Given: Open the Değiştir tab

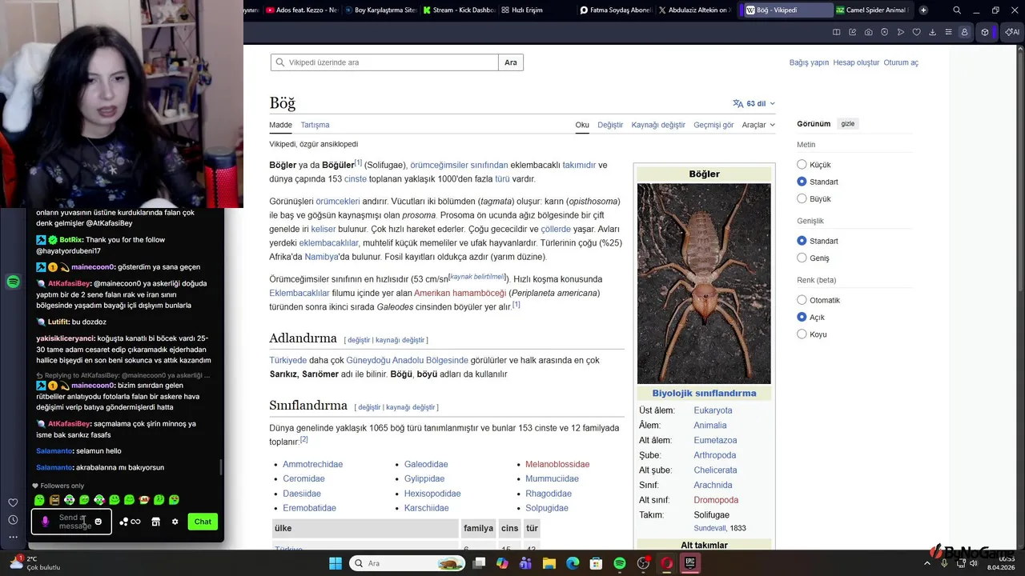Looking at the screenshot, I should [610, 125].
